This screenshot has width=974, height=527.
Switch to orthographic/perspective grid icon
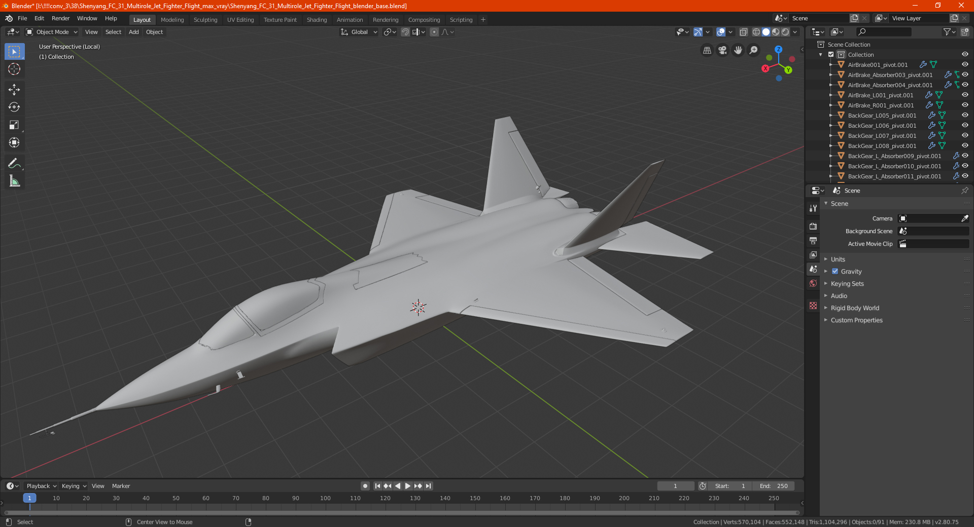point(707,50)
